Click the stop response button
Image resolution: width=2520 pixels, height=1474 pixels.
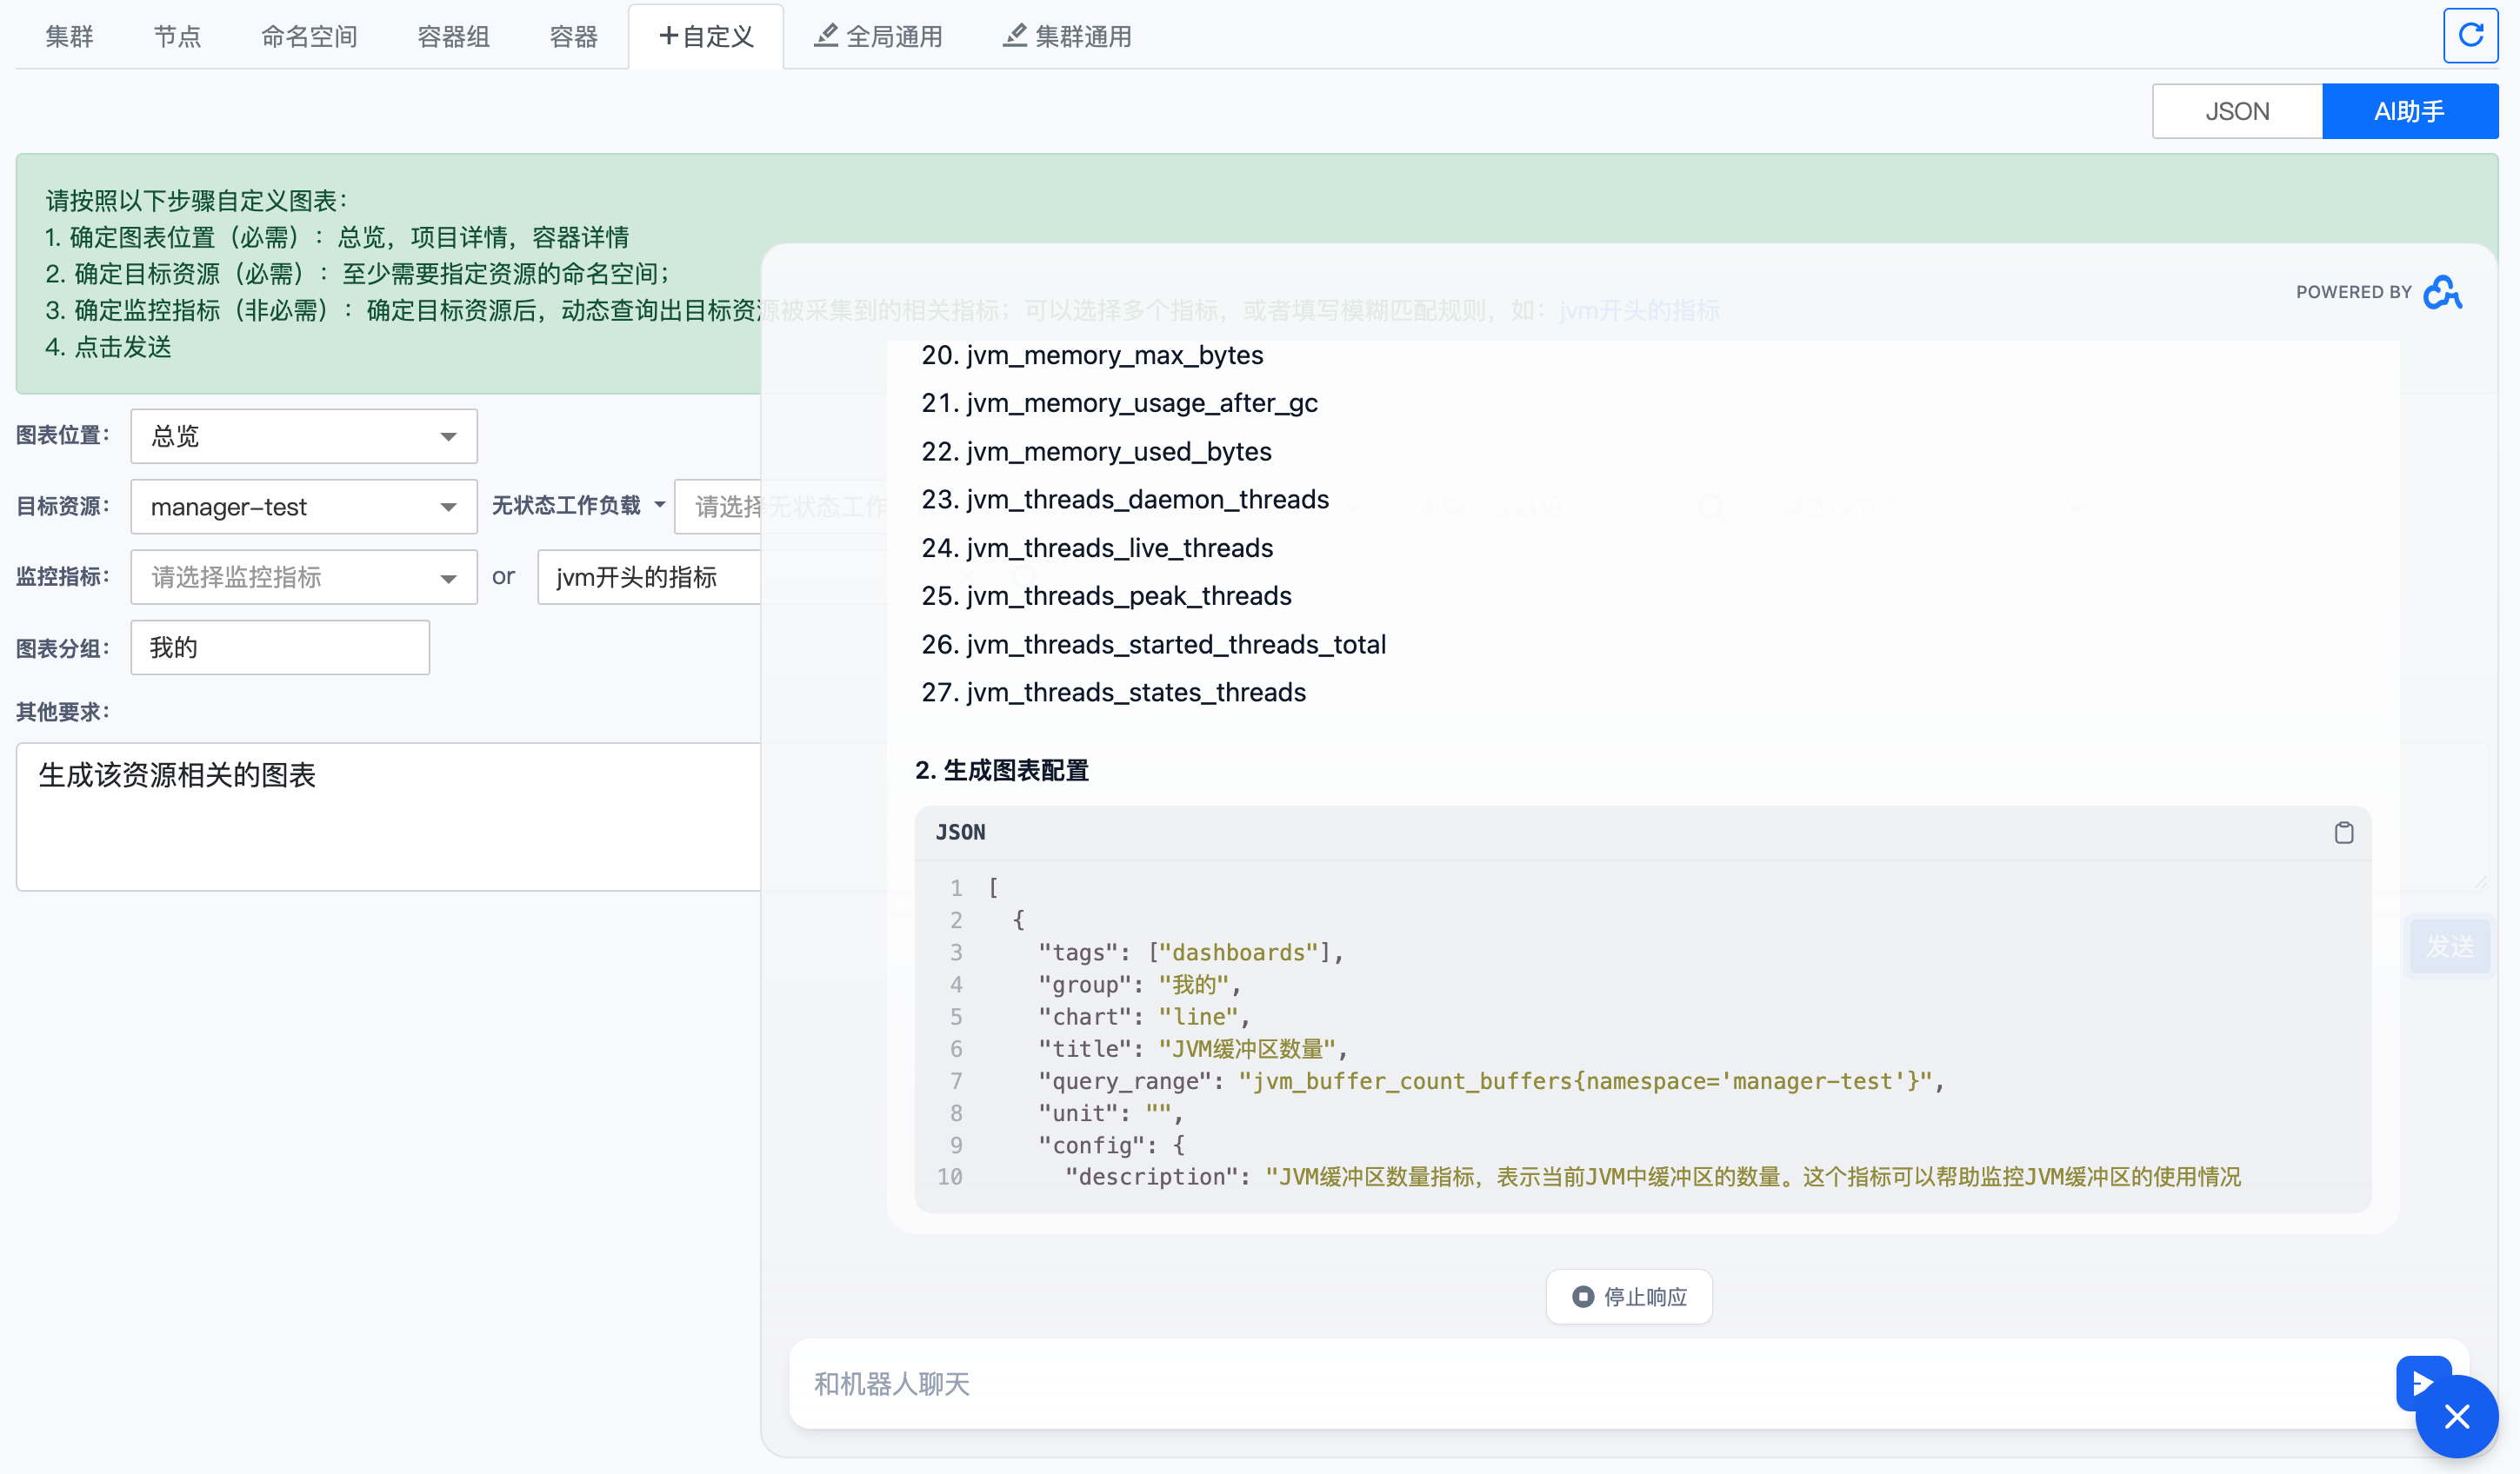pos(1628,1296)
